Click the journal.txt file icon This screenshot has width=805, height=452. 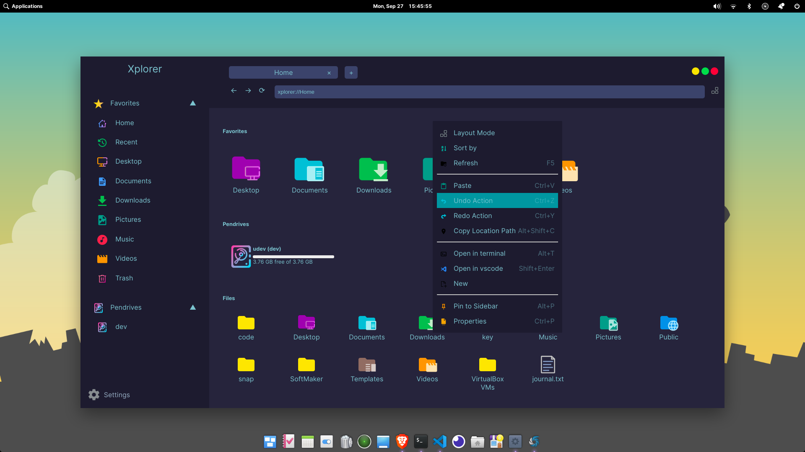(547, 365)
